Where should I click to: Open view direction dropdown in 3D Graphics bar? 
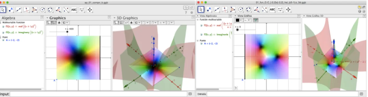tap(153, 23)
